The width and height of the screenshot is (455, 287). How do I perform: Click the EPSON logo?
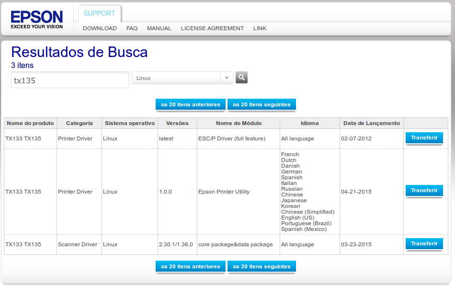[37, 20]
